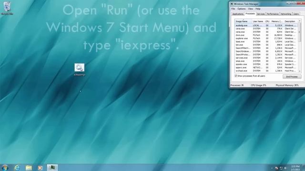This screenshot has height=171, width=305.
Task: Click the End Process button
Action: coord(292,77)
